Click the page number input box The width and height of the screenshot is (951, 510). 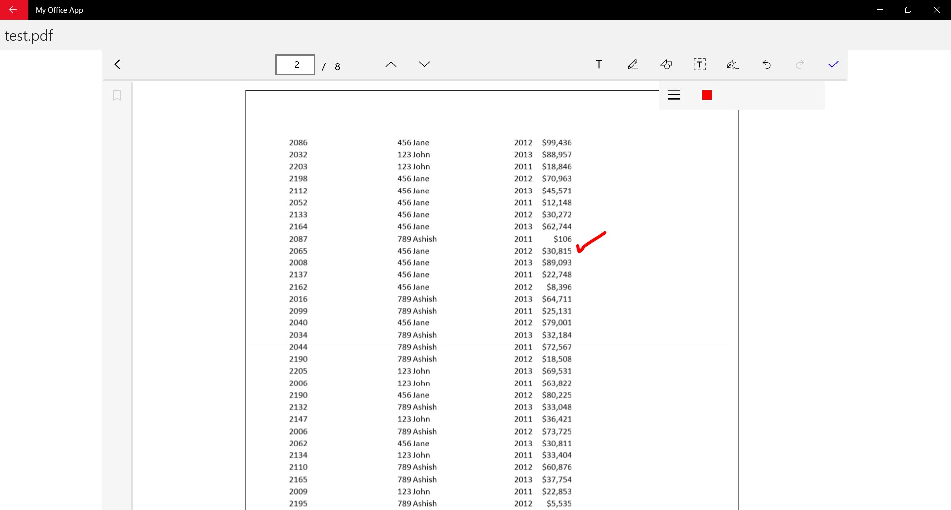pyautogui.click(x=295, y=64)
